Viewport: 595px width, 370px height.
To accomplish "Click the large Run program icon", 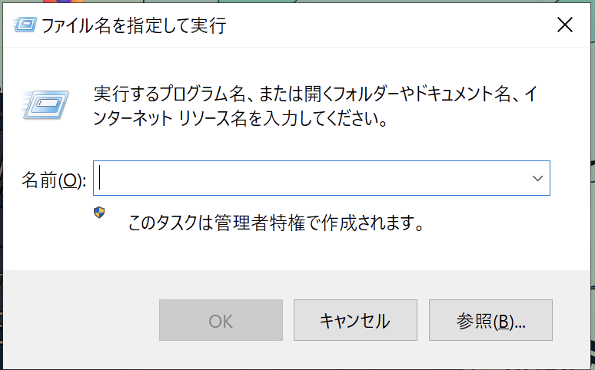I will point(45,105).
